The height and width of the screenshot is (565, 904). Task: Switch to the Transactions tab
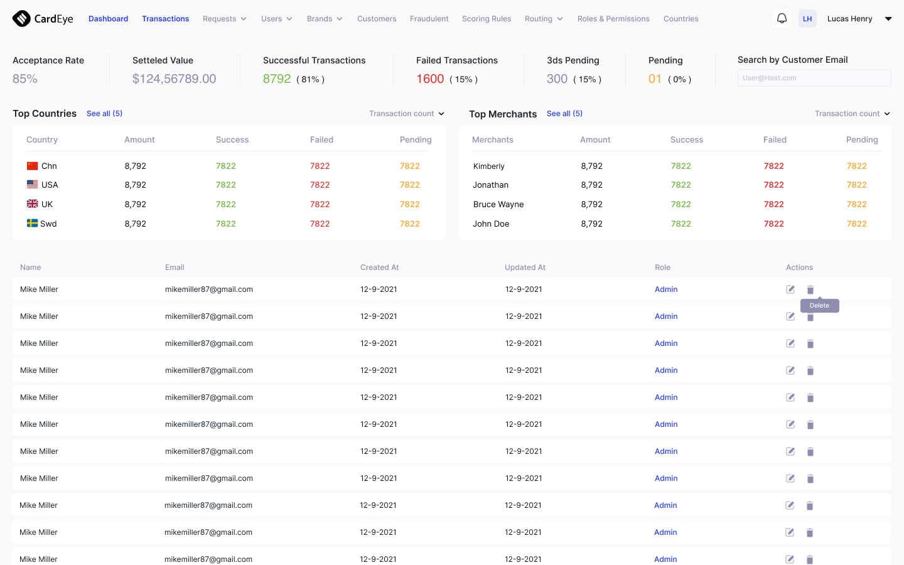(x=165, y=18)
